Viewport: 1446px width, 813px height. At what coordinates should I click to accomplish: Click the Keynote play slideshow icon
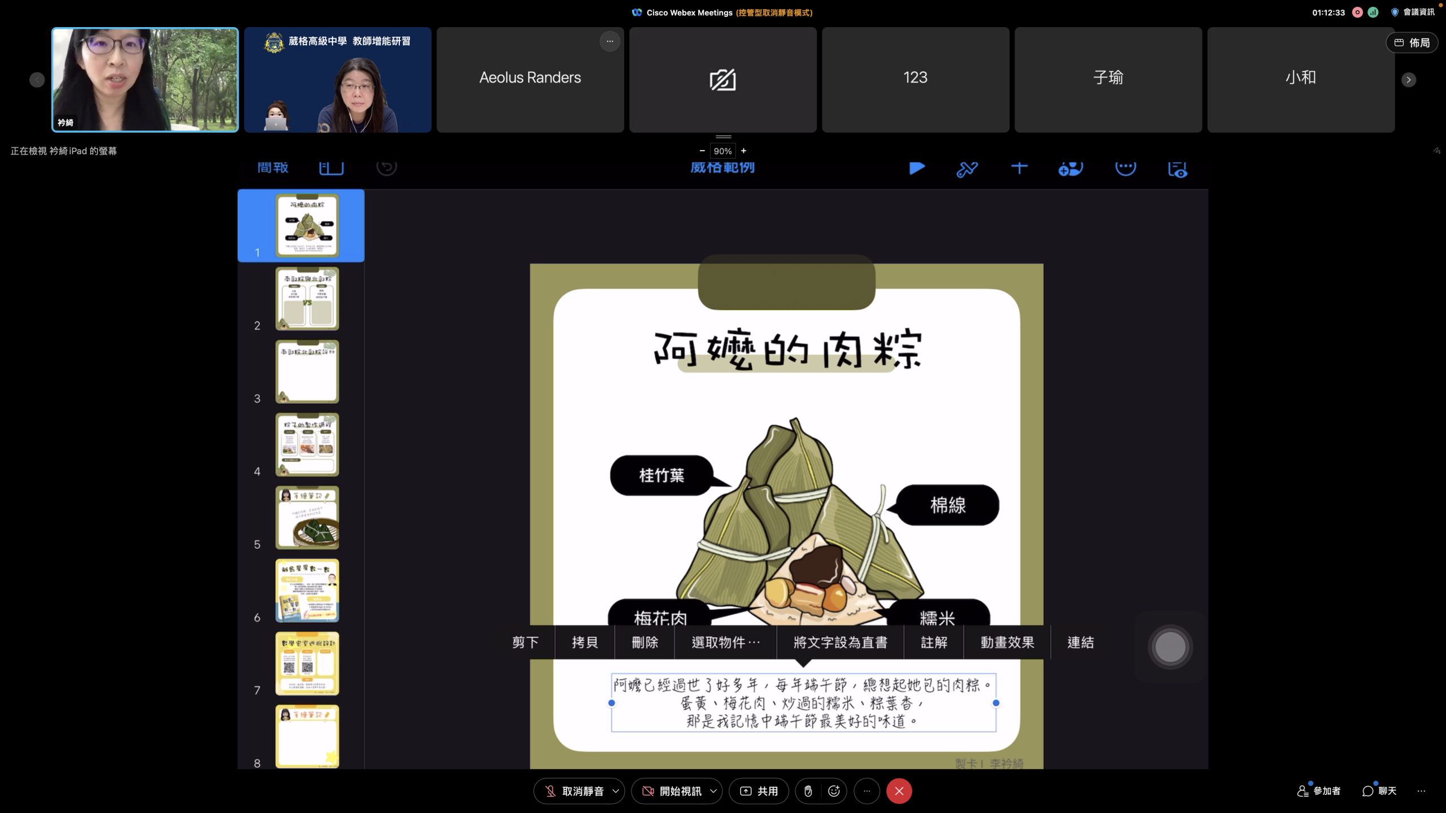pos(917,168)
